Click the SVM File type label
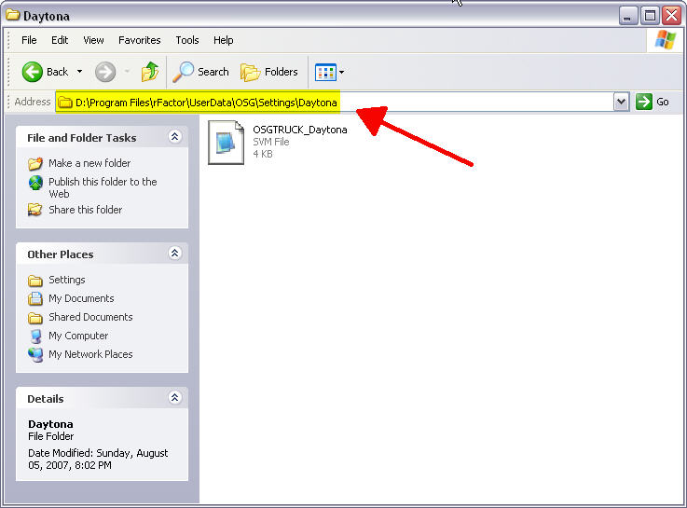The height and width of the screenshot is (508, 687). pos(270,142)
